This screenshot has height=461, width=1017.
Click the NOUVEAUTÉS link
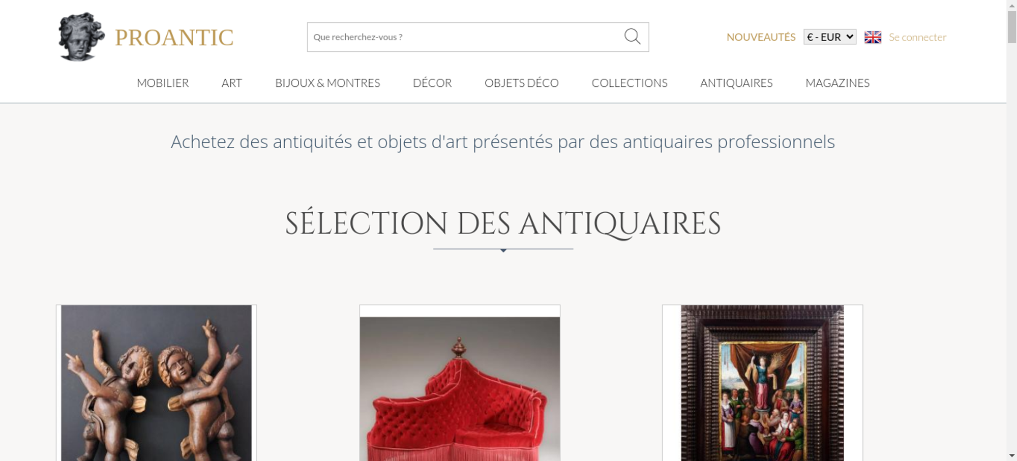(x=761, y=37)
